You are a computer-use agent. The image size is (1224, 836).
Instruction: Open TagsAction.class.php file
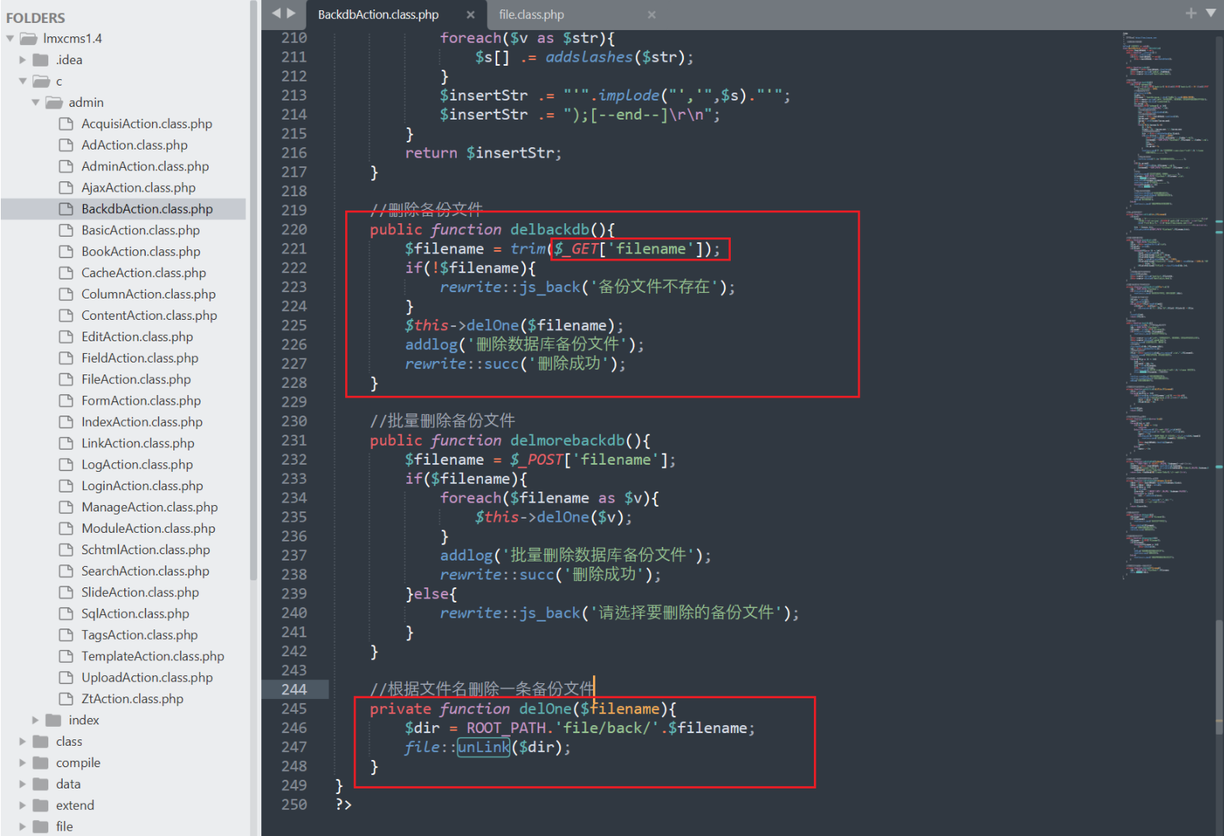tap(139, 636)
